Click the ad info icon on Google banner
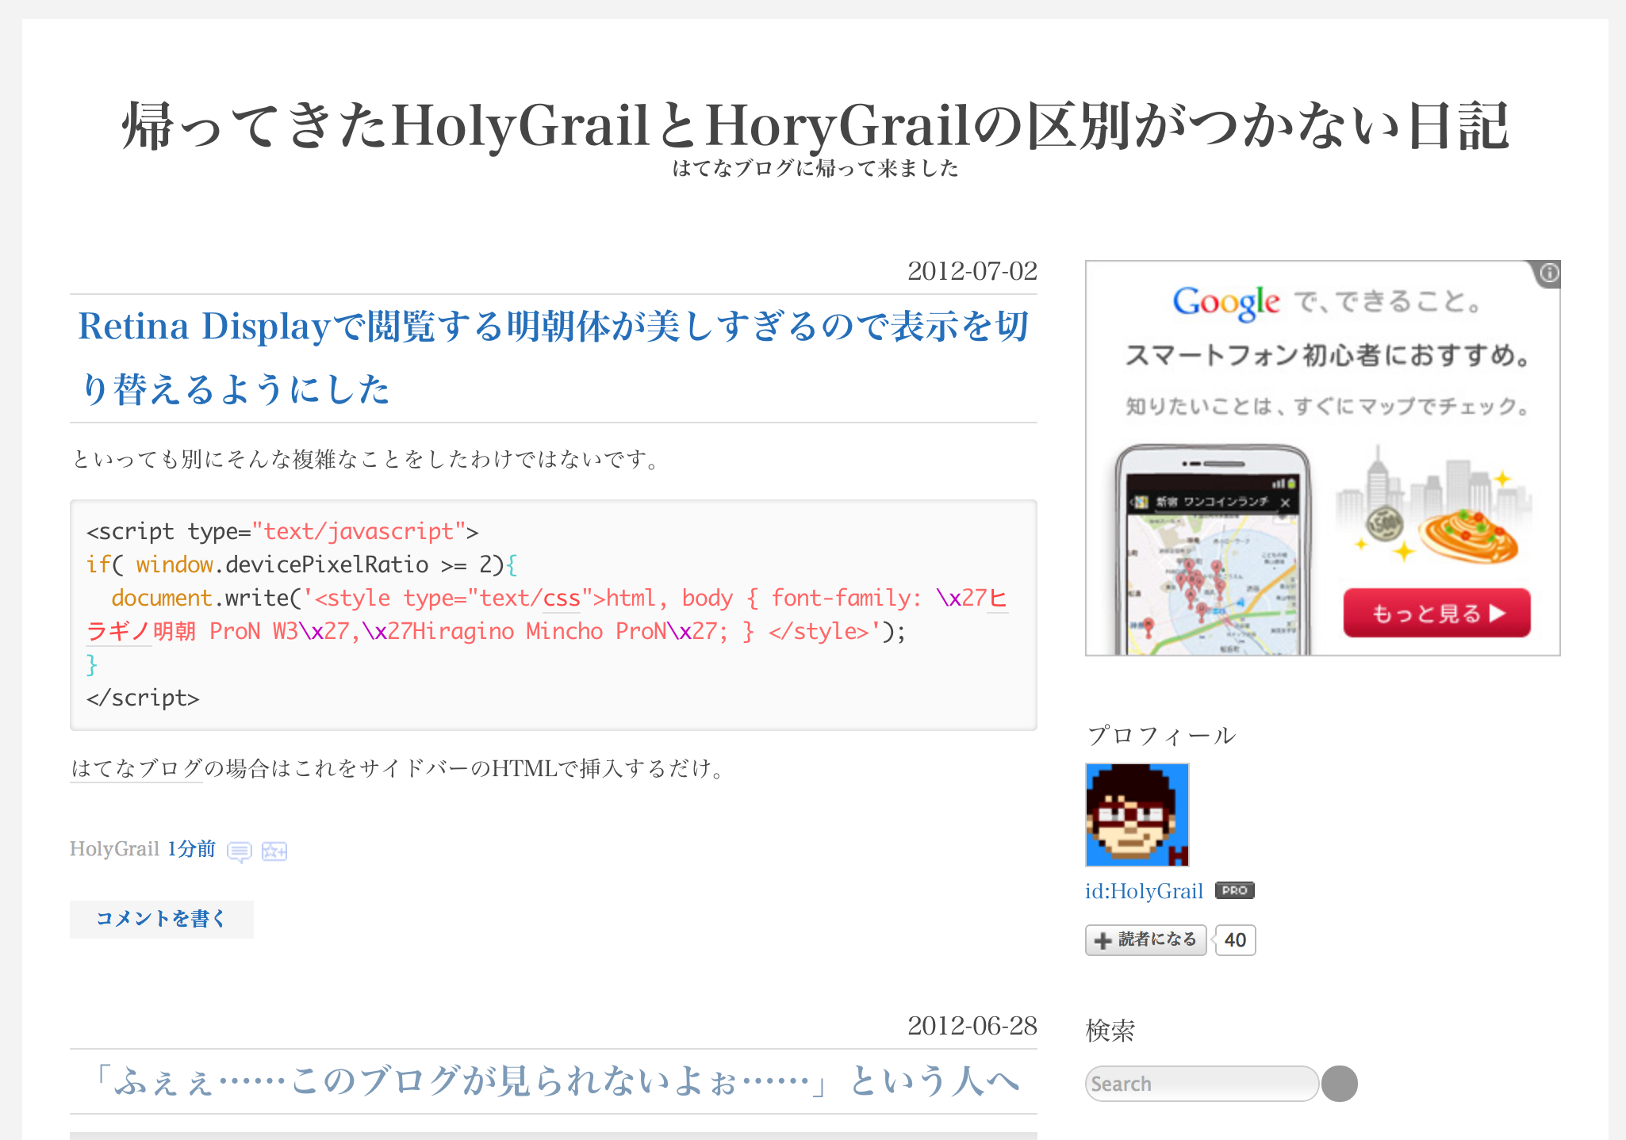The width and height of the screenshot is (1626, 1140). [1548, 274]
